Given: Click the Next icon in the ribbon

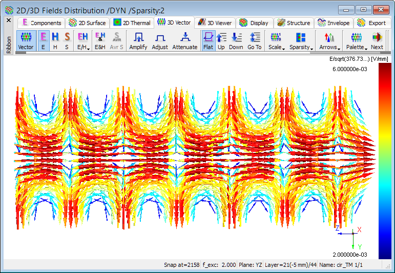Looking at the screenshot, I should pos(377,40).
